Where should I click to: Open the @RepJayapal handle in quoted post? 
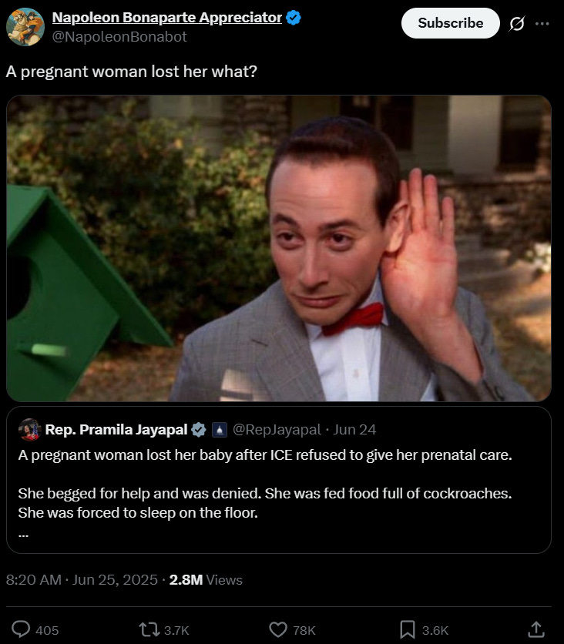[x=277, y=430]
